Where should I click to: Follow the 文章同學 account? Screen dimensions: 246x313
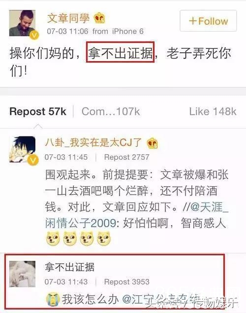pos(208,21)
